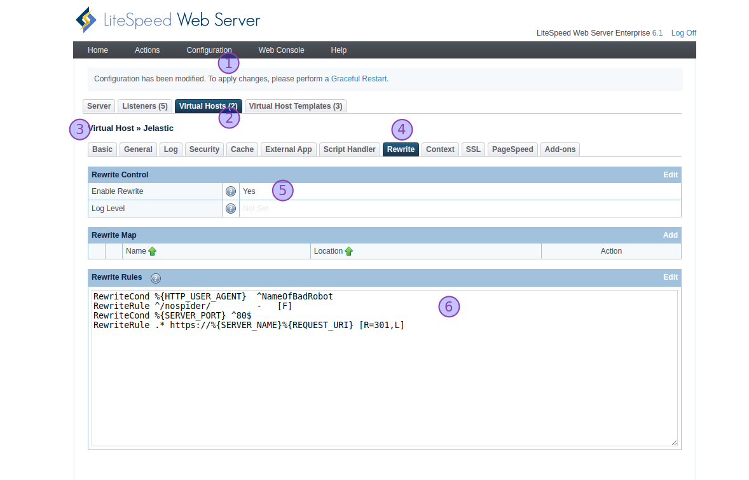Click the RewriteRule nospider line

pos(193,306)
